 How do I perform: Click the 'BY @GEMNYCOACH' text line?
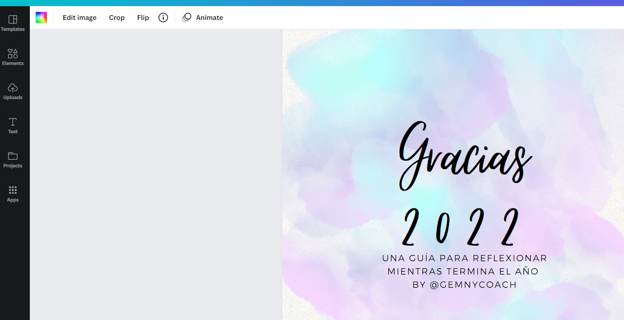(465, 285)
